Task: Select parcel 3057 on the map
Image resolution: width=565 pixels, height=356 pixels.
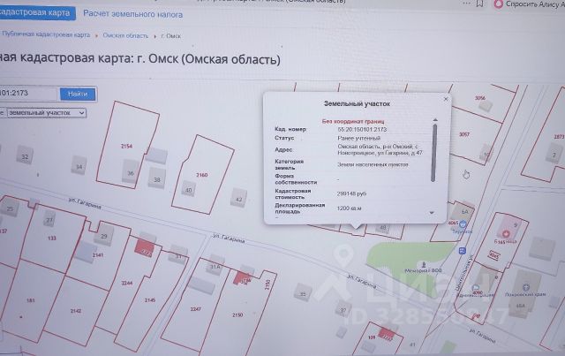Action: click(x=464, y=134)
